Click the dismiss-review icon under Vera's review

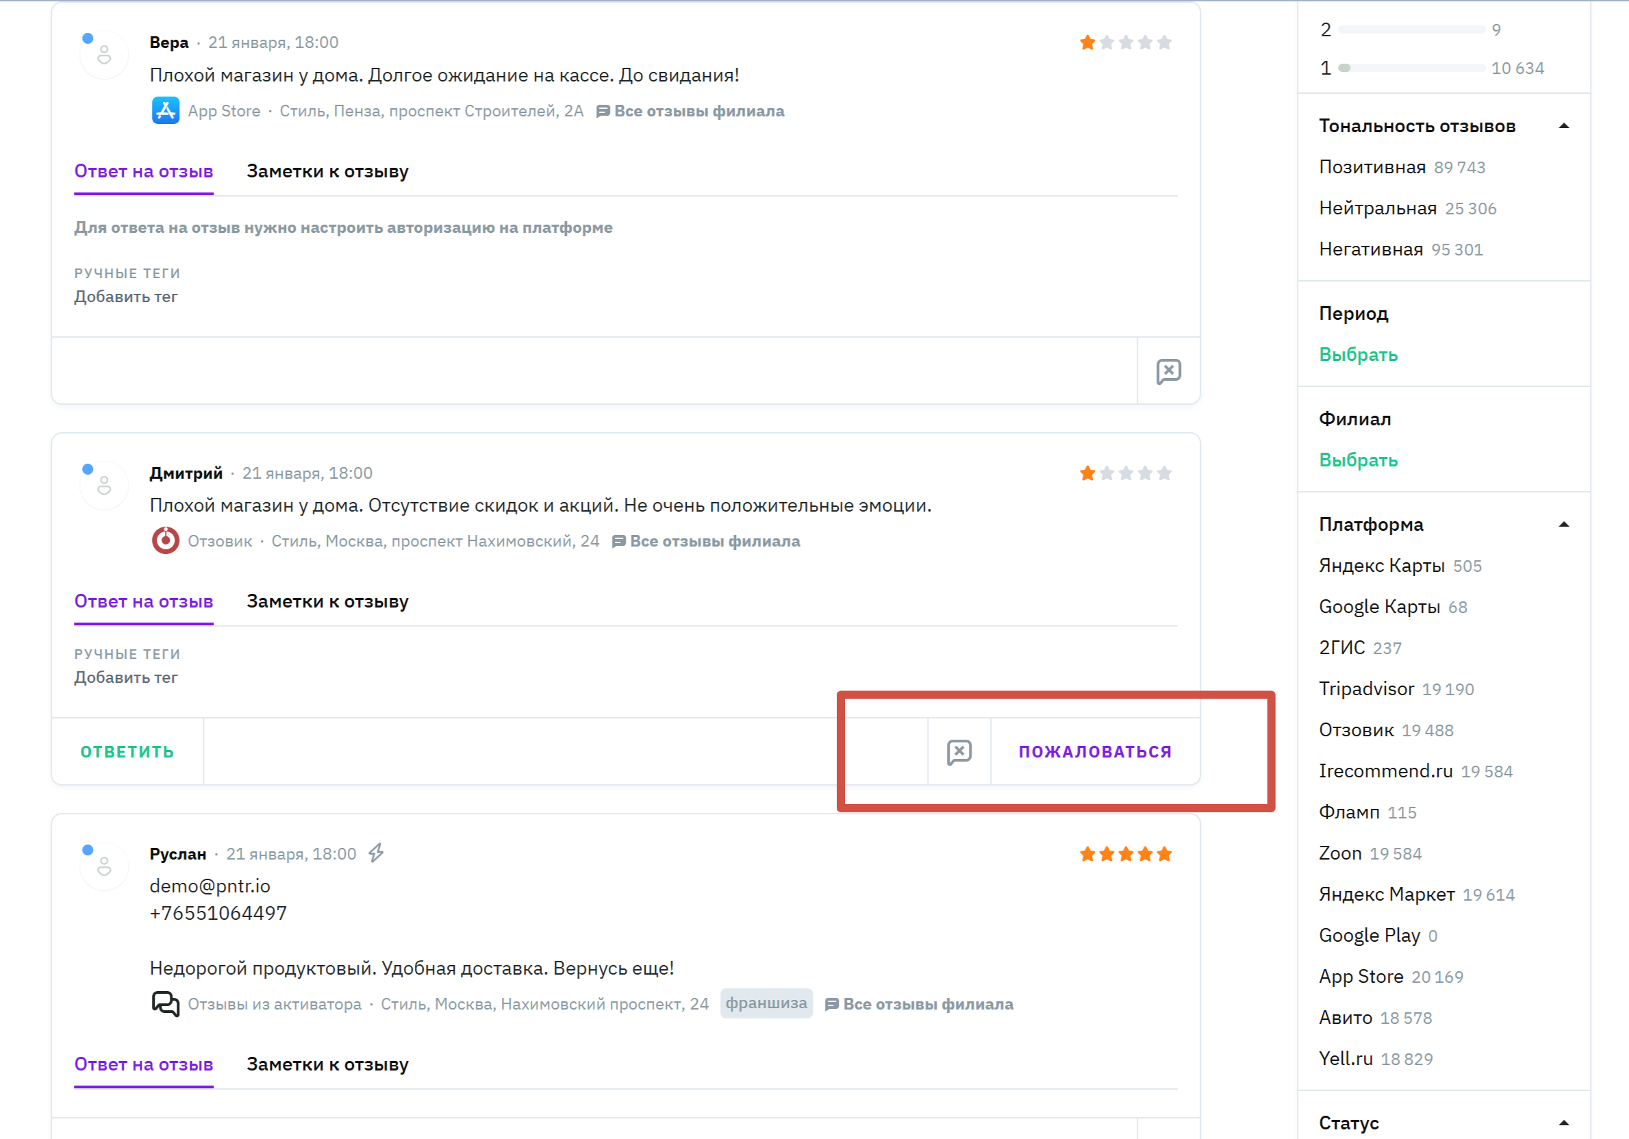tap(1168, 371)
